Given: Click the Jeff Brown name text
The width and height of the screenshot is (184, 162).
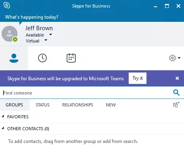Looking at the screenshot, I should tap(39, 28).
